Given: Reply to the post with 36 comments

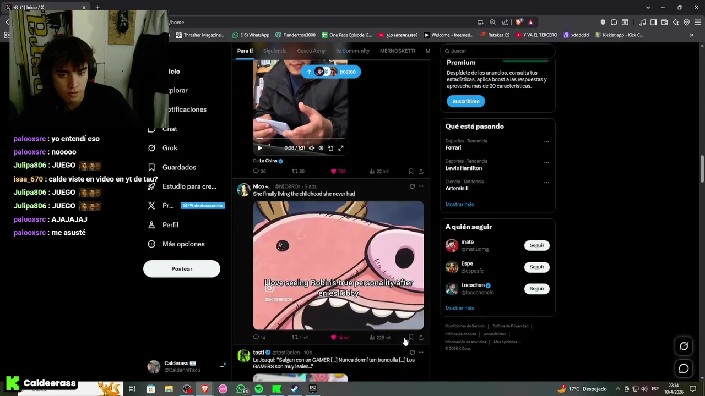Looking at the screenshot, I should click(259, 171).
